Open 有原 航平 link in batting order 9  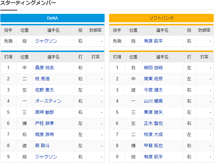[153, 157]
